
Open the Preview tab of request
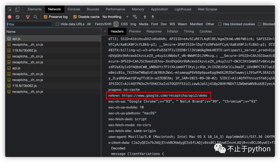click(x=135, y=31)
